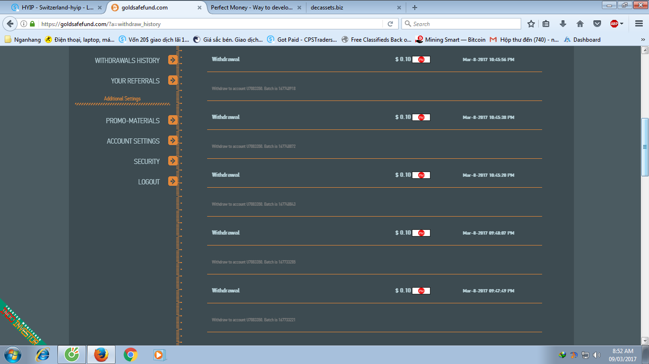Select the goldsafefund.com tab
This screenshot has width=649, height=364.
tap(156, 8)
